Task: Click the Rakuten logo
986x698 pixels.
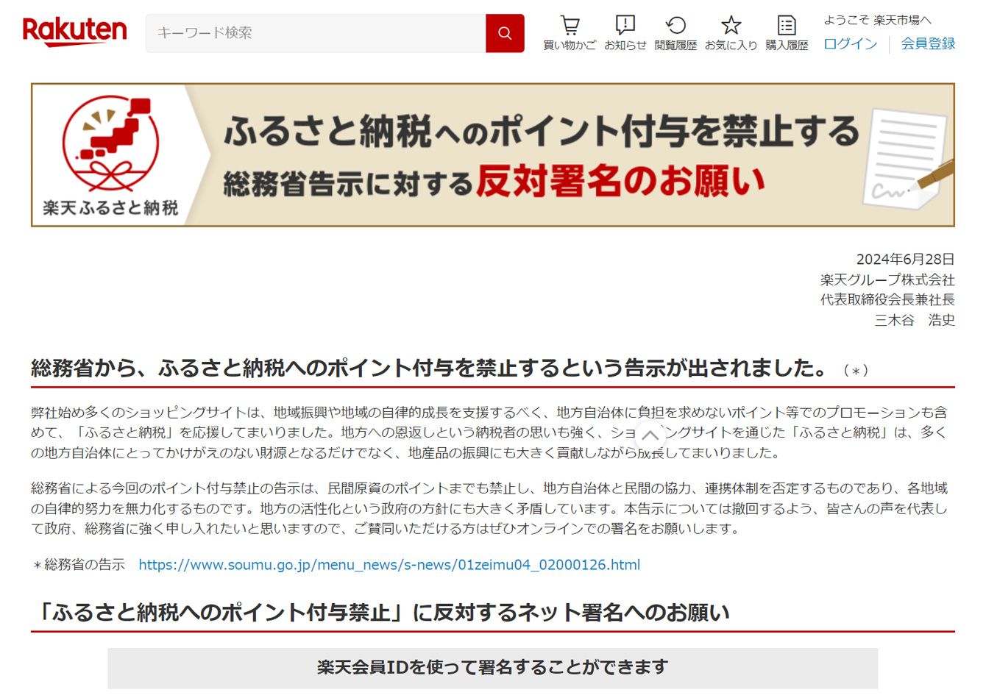Action: [74, 32]
